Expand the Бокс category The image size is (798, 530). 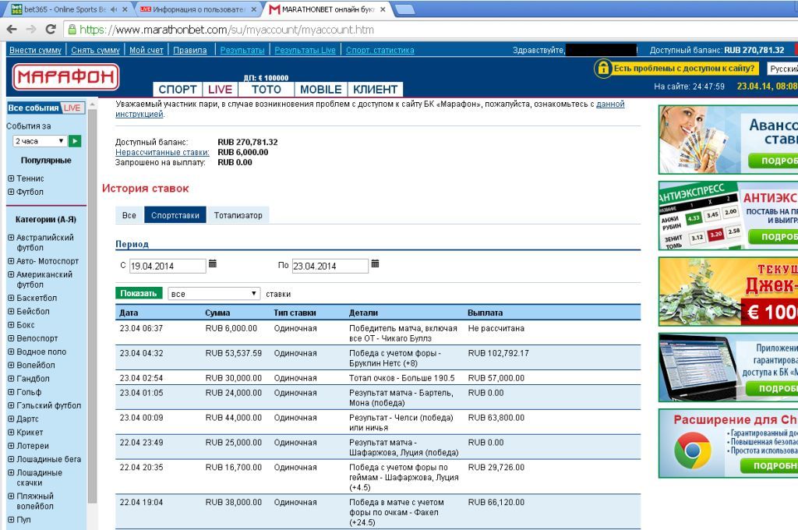(11, 325)
